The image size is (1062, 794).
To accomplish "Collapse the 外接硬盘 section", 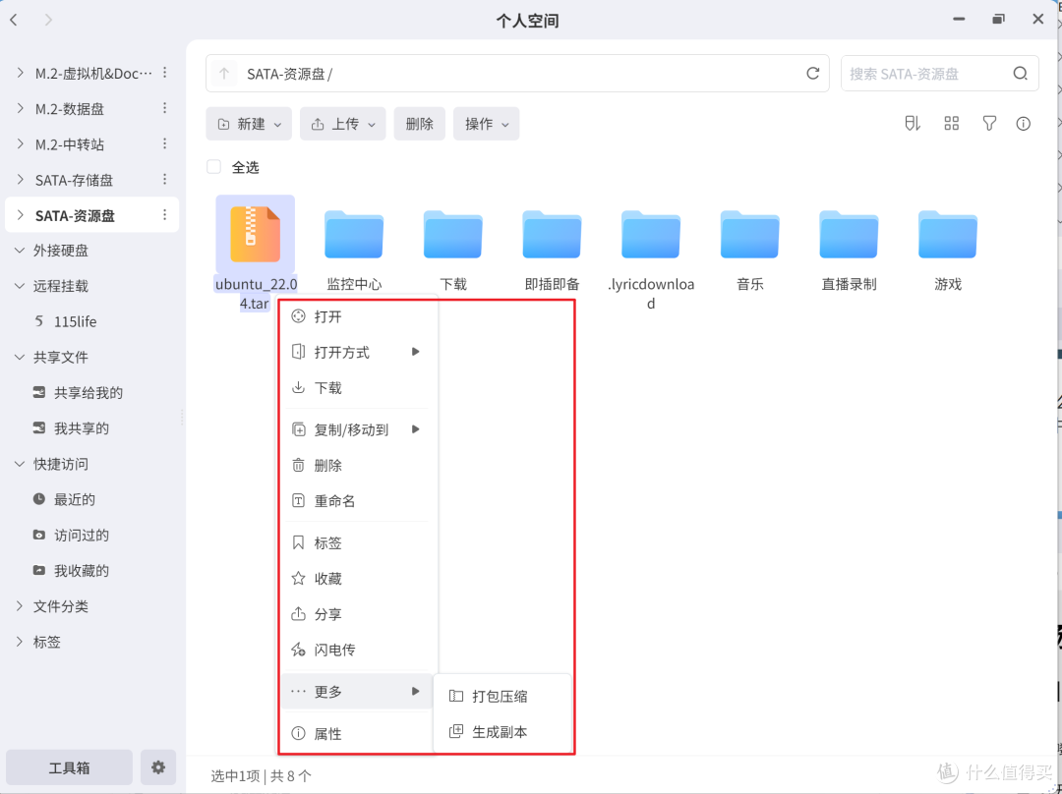I will click(20, 251).
